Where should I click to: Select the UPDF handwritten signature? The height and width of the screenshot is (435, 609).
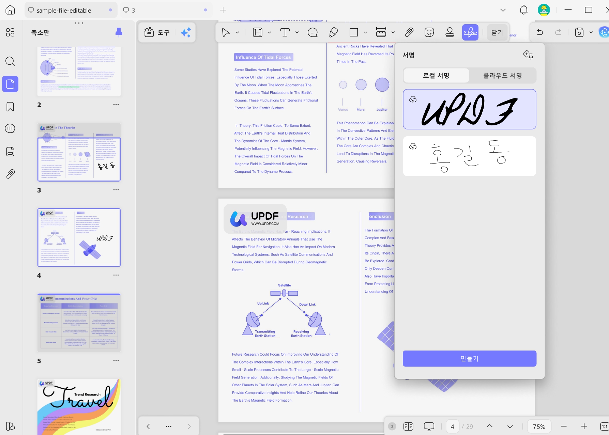(470, 109)
